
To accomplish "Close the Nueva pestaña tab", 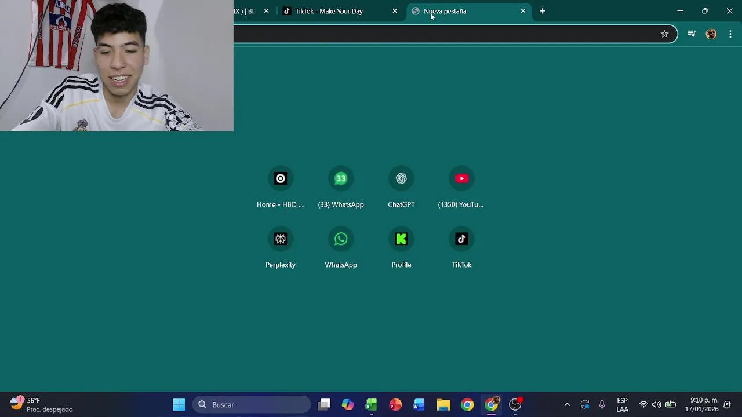I will coord(523,11).
